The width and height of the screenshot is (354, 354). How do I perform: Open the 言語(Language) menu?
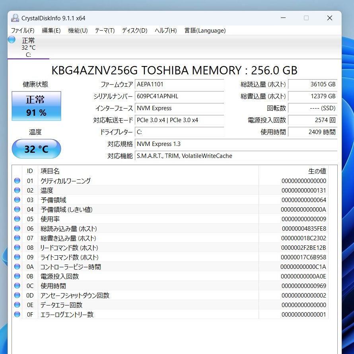[205, 31]
